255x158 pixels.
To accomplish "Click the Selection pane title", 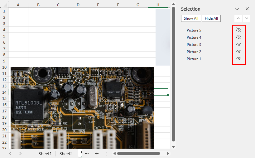I will point(190,9).
